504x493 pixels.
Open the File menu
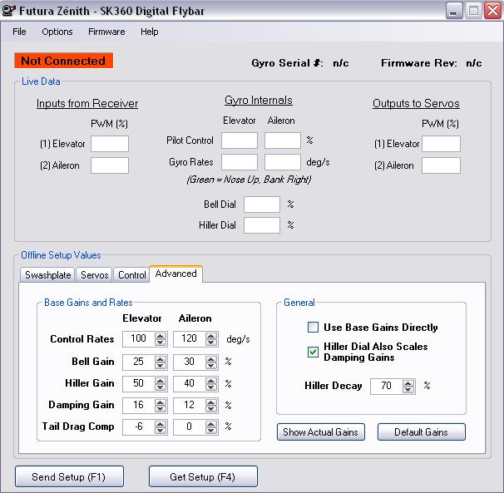(x=19, y=32)
